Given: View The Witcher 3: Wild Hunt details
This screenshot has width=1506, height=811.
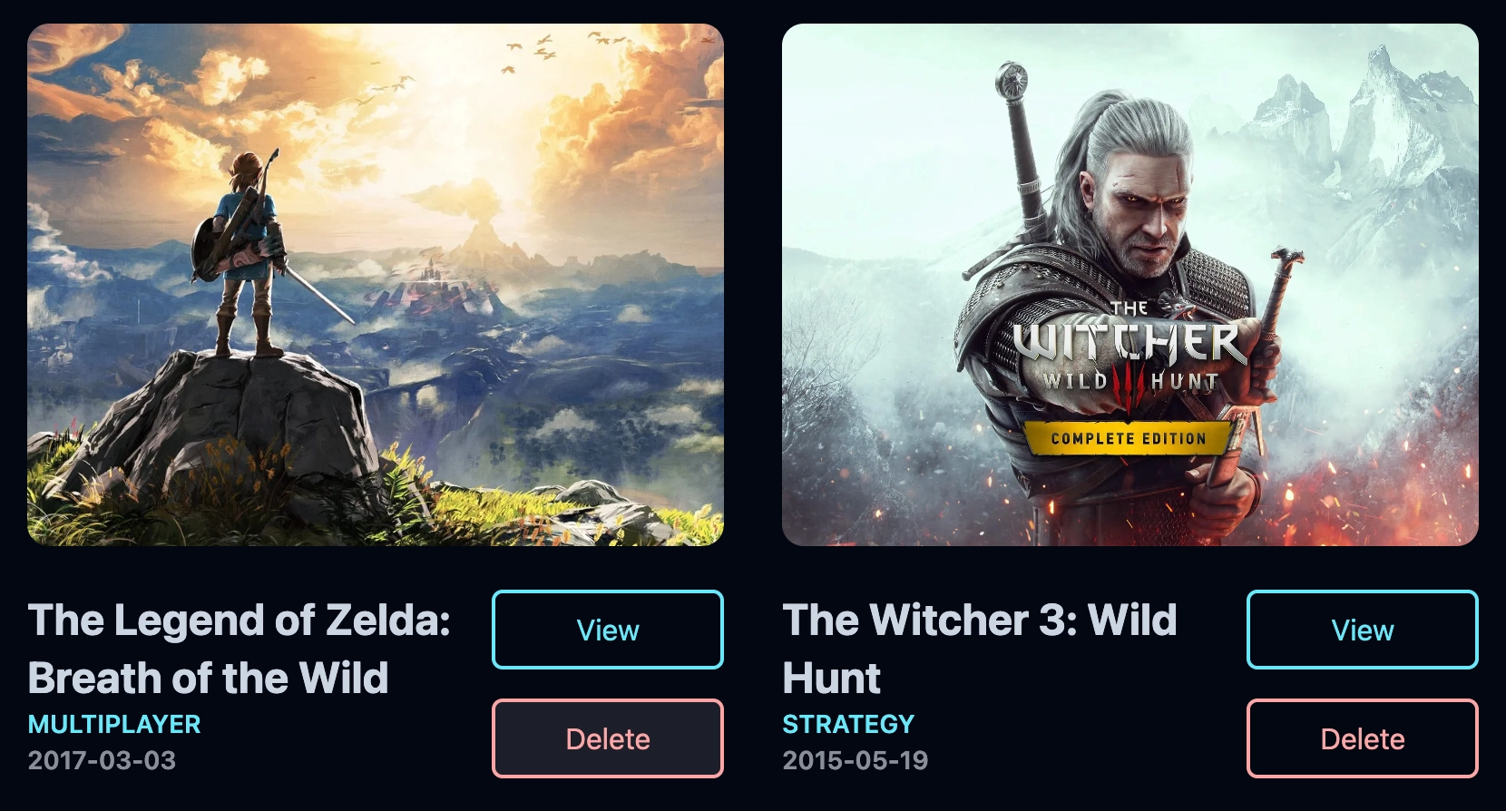Looking at the screenshot, I should point(1363,630).
